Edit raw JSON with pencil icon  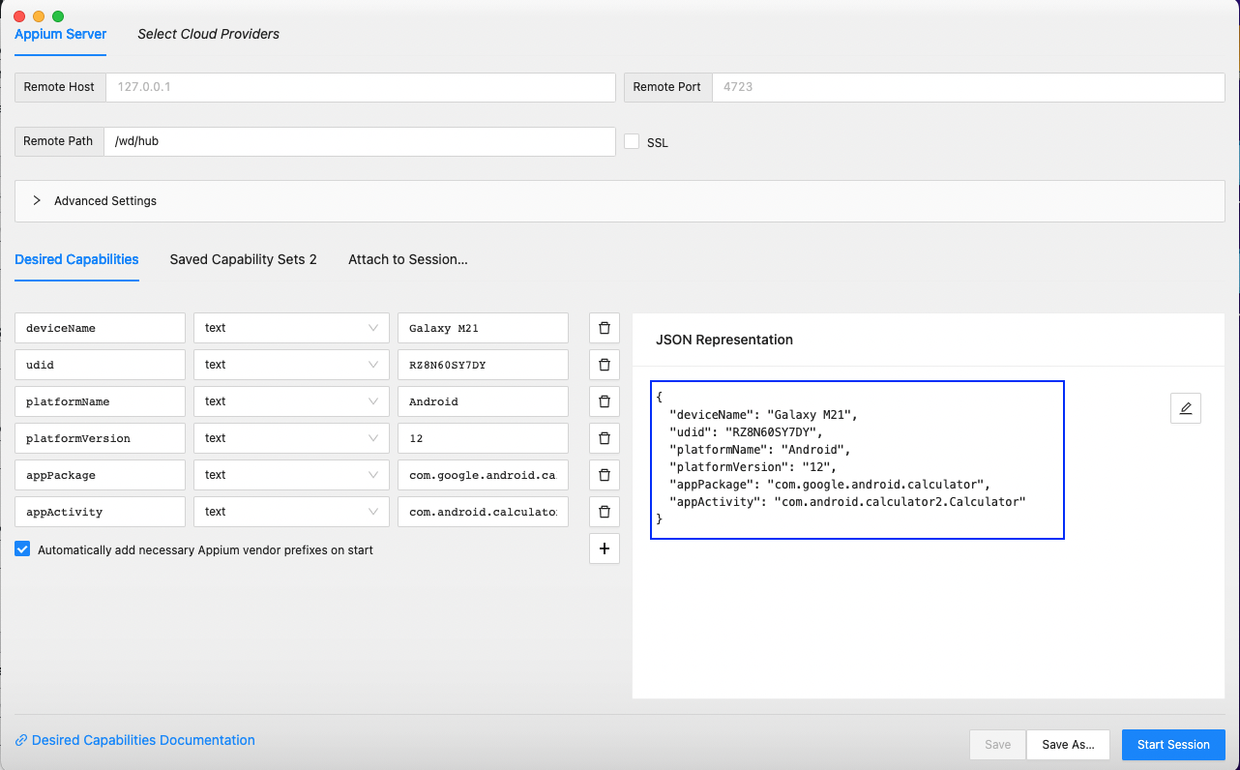click(1186, 408)
